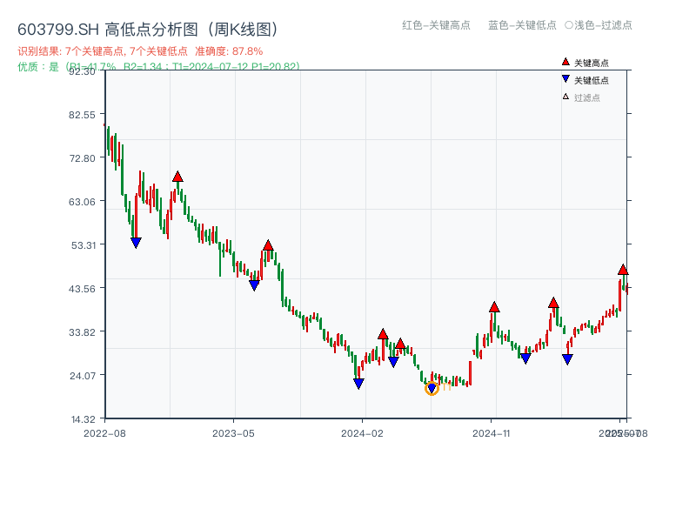
Task: Toggle the 过滤点 legend entry
Action: [x=581, y=97]
